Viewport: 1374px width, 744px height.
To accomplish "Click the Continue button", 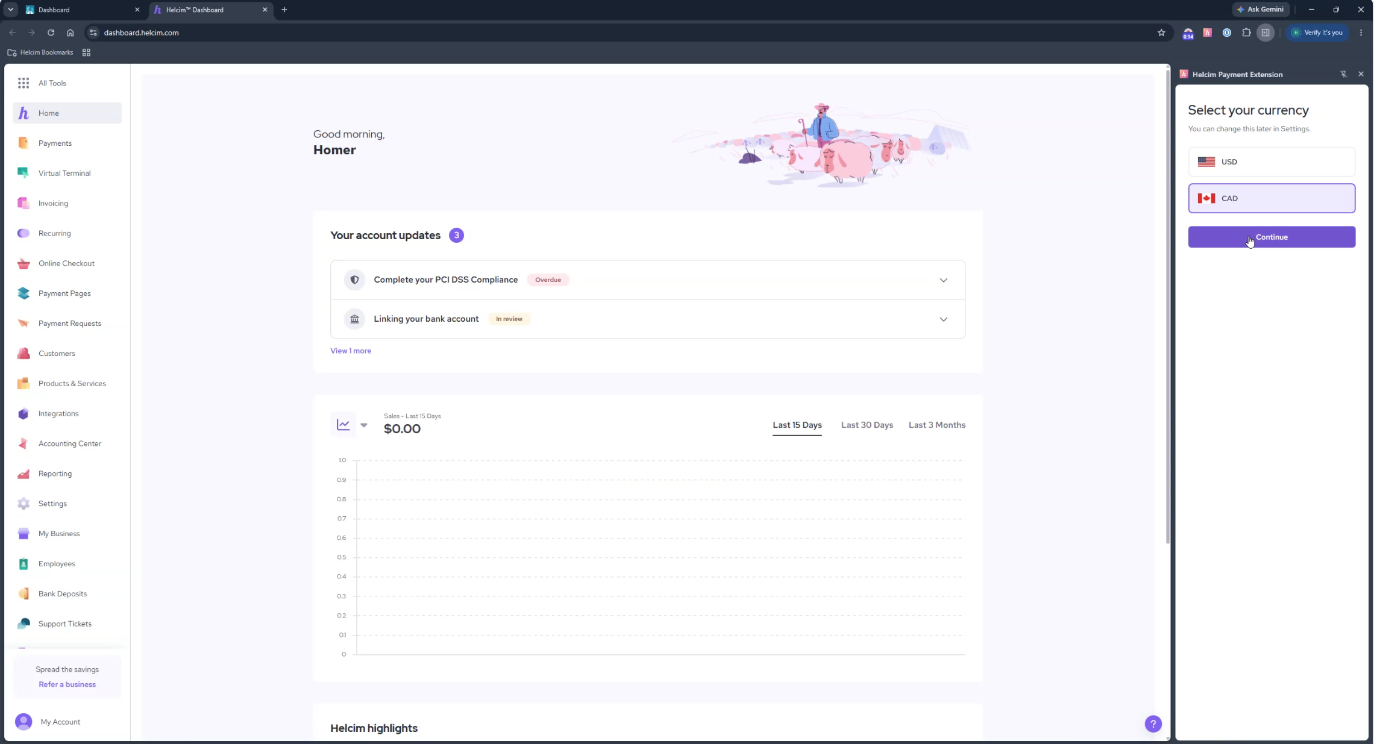I will click(1272, 237).
